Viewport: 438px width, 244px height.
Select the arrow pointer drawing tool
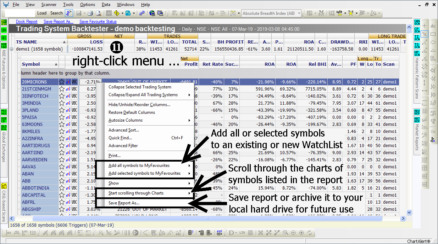click(425, 34)
